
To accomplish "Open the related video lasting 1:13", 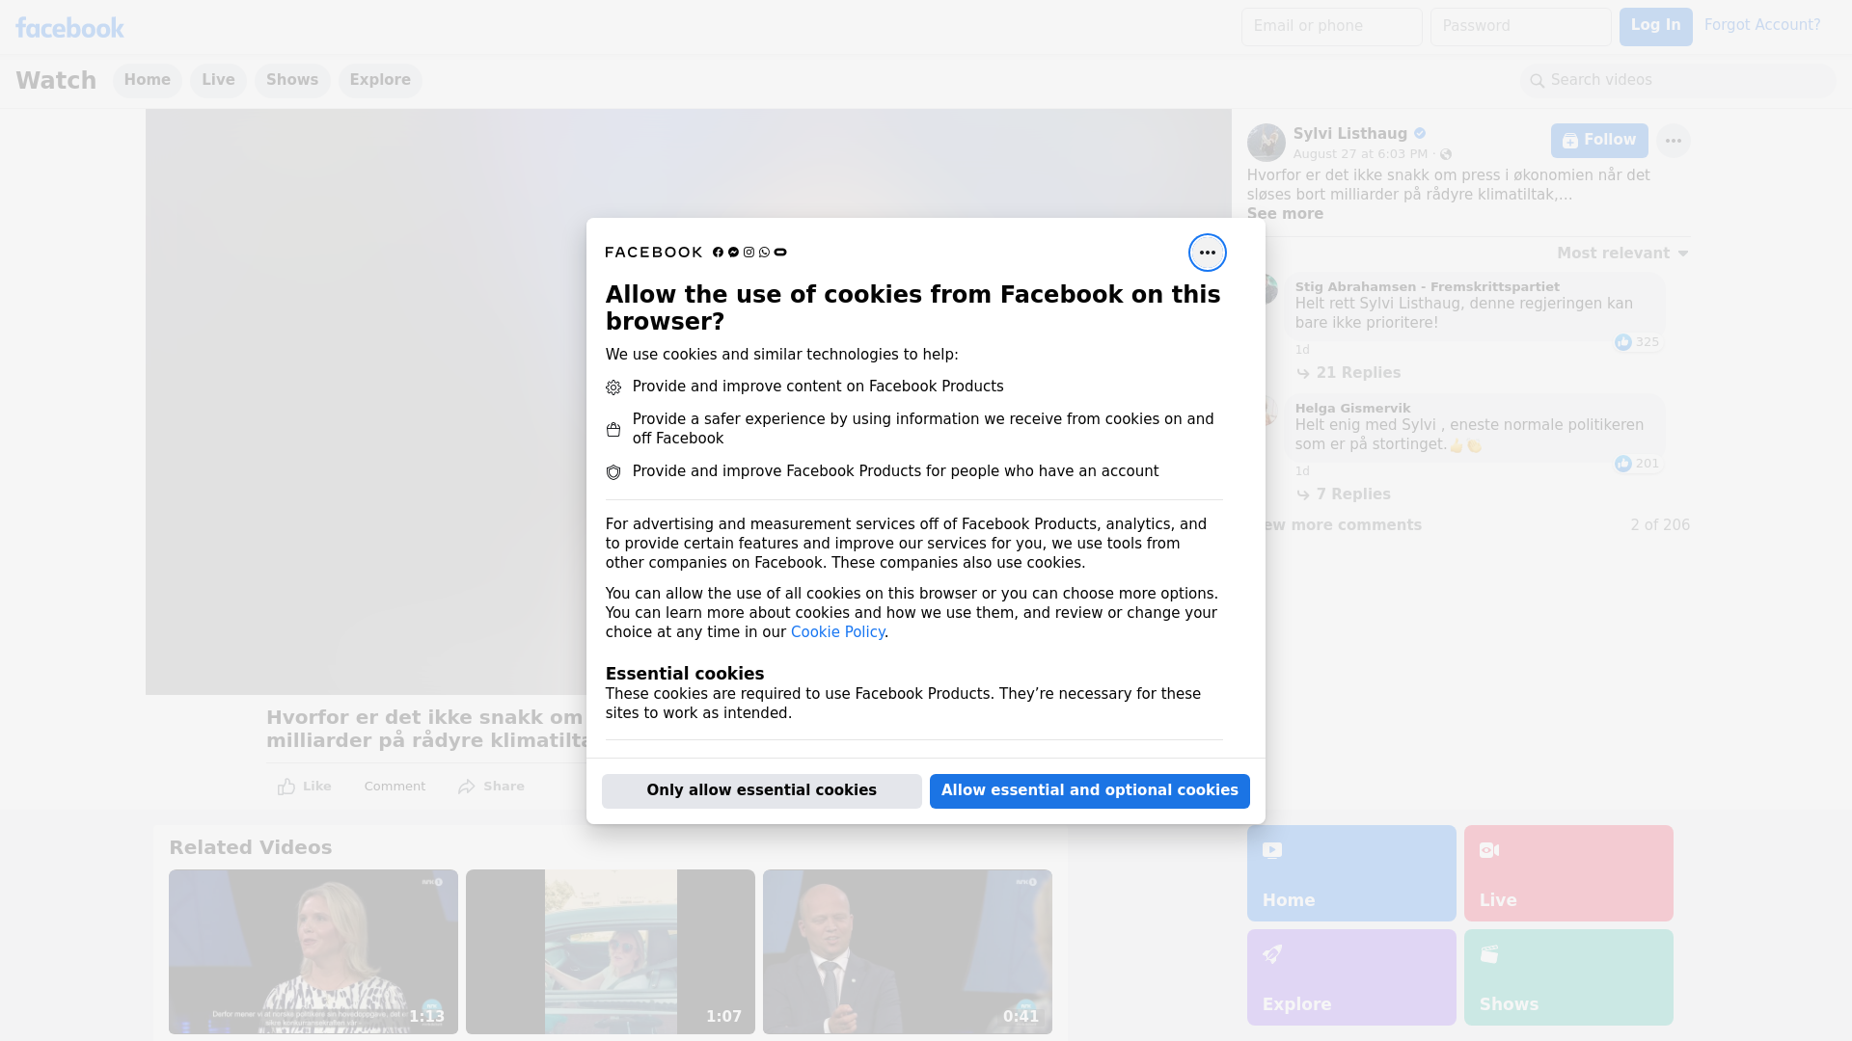I will click(313, 951).
